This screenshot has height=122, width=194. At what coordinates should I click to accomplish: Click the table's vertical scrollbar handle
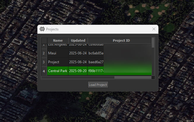pos(153,43)
